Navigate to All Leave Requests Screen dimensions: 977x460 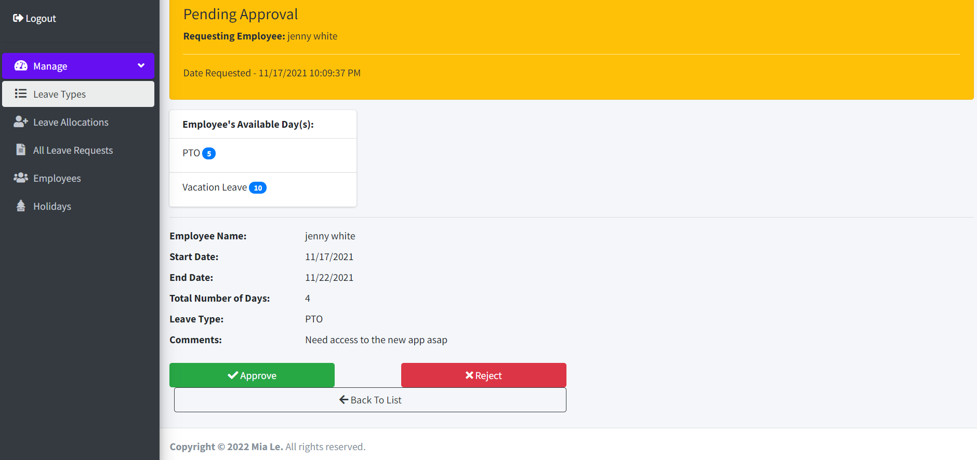pos(73,150)
